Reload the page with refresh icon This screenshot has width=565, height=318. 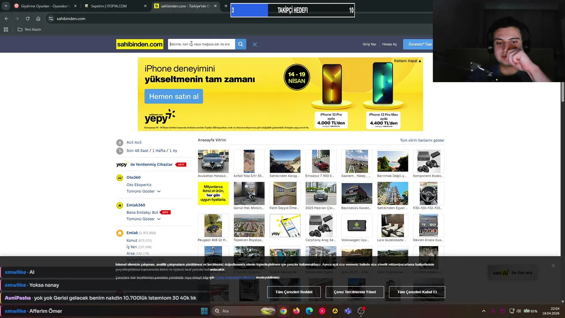coord(27,19)
